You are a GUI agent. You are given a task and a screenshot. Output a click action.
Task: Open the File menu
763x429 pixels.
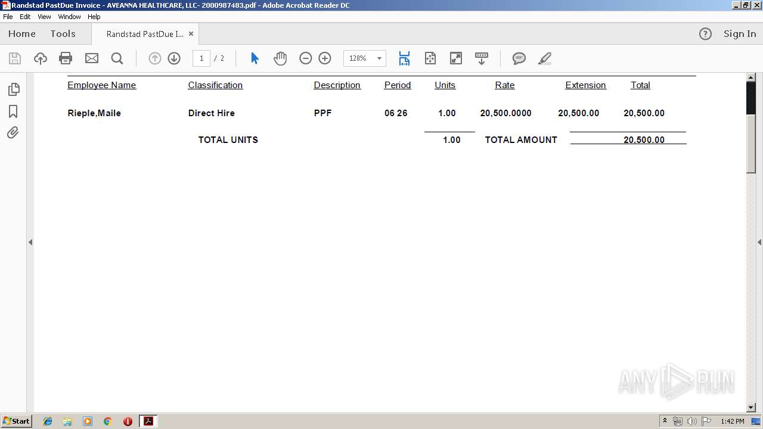click(x=8, y=17)
